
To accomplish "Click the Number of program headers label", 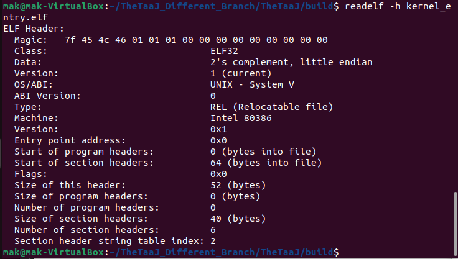I will [86, 207].
